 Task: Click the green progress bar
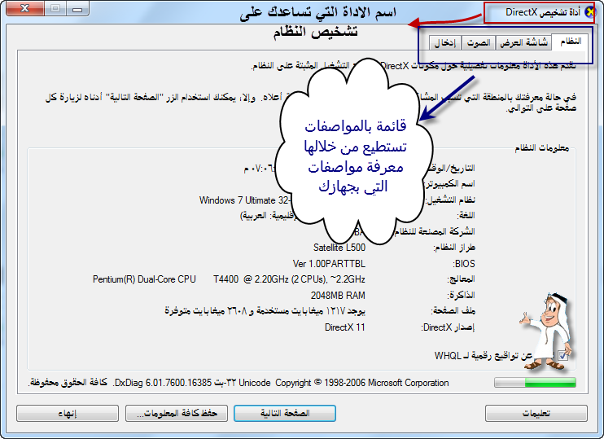point(535,381)
